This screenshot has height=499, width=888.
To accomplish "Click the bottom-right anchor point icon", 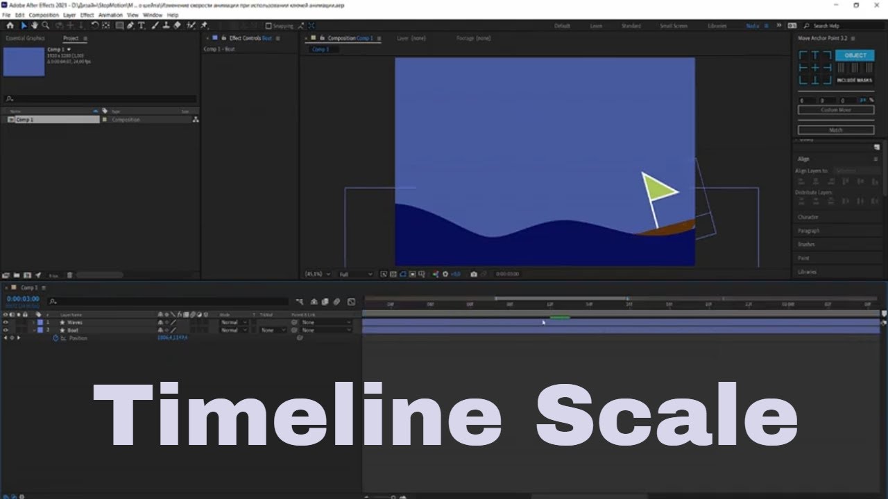I will coord(827,80).
